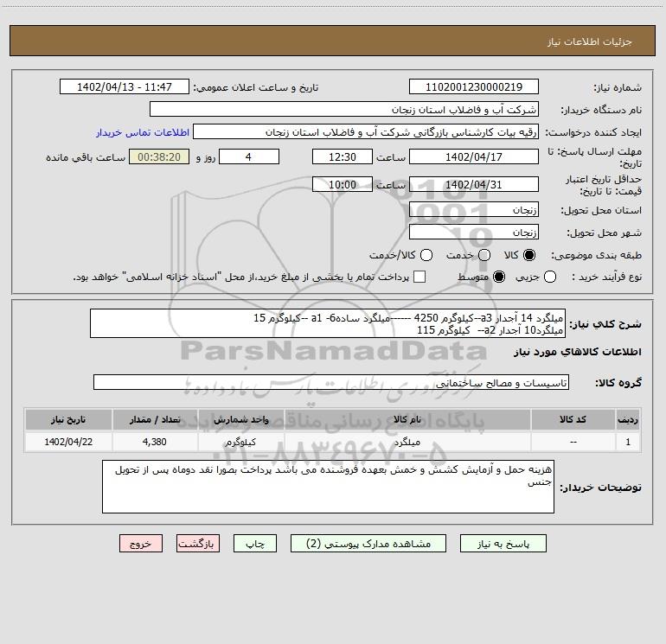This screenshot has width=666, height=644.
Task: Click the شرح کلی نیاز description box
Action: click(x=328, y=323)
